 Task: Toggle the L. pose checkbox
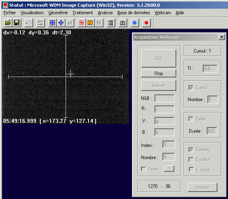tap(191, 169)
